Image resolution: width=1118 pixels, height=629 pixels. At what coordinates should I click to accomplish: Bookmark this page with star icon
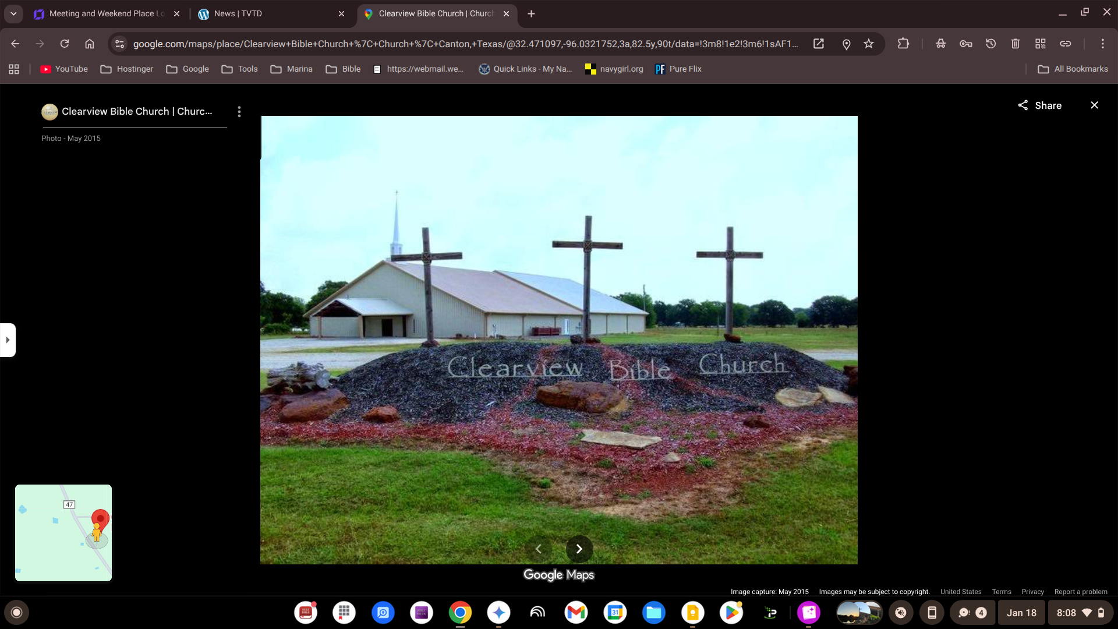pos(869,44)
